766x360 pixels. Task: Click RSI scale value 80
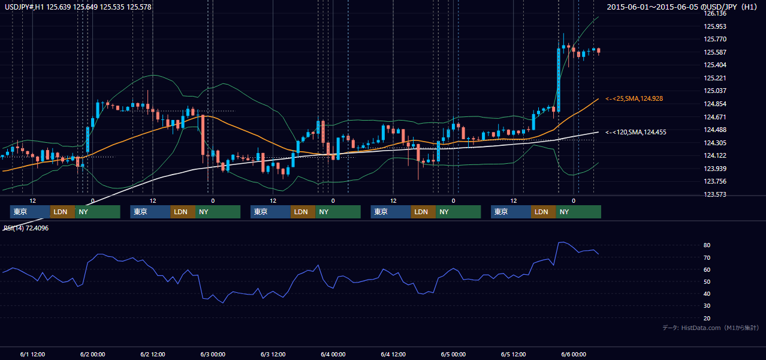[x=707, y=245]
